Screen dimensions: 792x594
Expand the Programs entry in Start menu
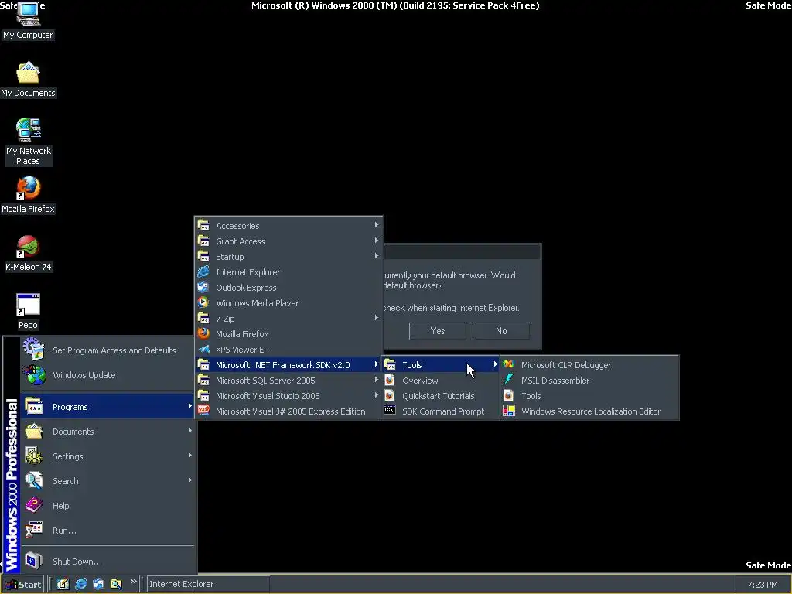click(107, 407)
